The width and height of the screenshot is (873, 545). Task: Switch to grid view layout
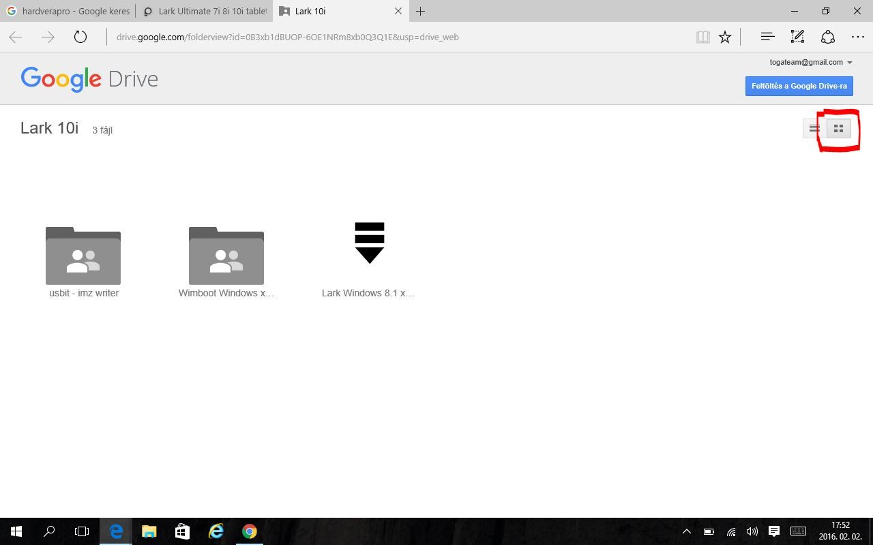coord(839,128)
